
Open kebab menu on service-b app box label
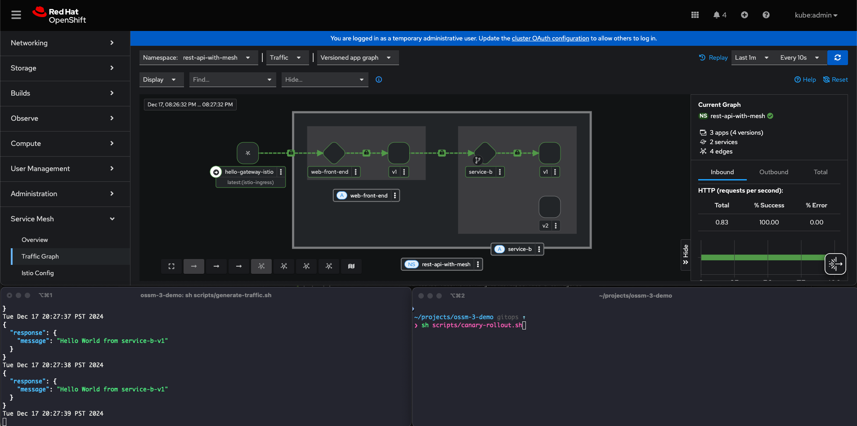point(539,249)
